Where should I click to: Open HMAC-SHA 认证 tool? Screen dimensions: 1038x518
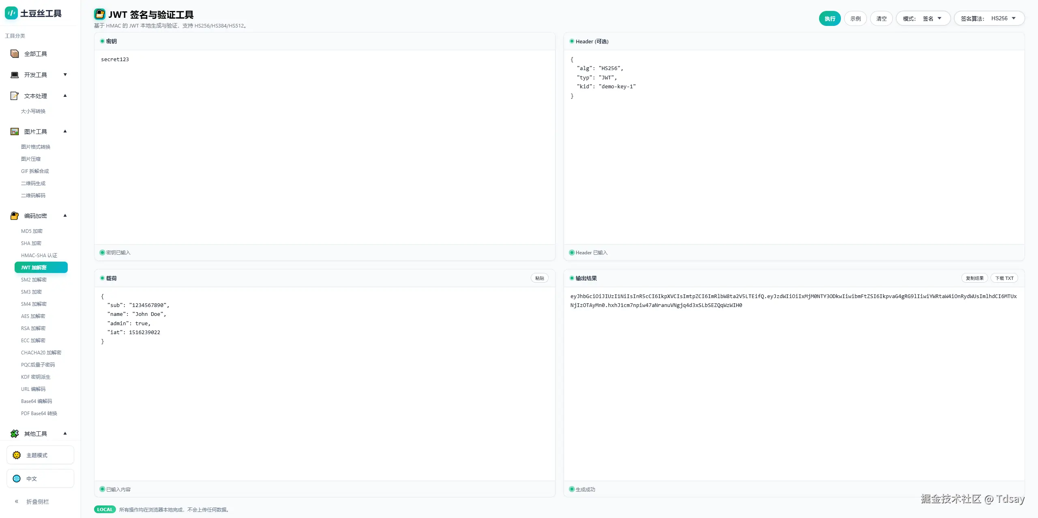[x=39, y=256]
